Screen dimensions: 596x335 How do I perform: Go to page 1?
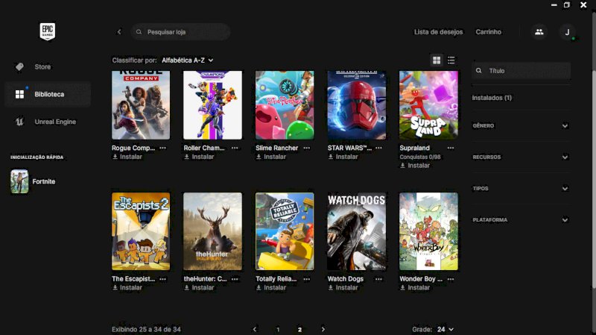click(278, 329)
